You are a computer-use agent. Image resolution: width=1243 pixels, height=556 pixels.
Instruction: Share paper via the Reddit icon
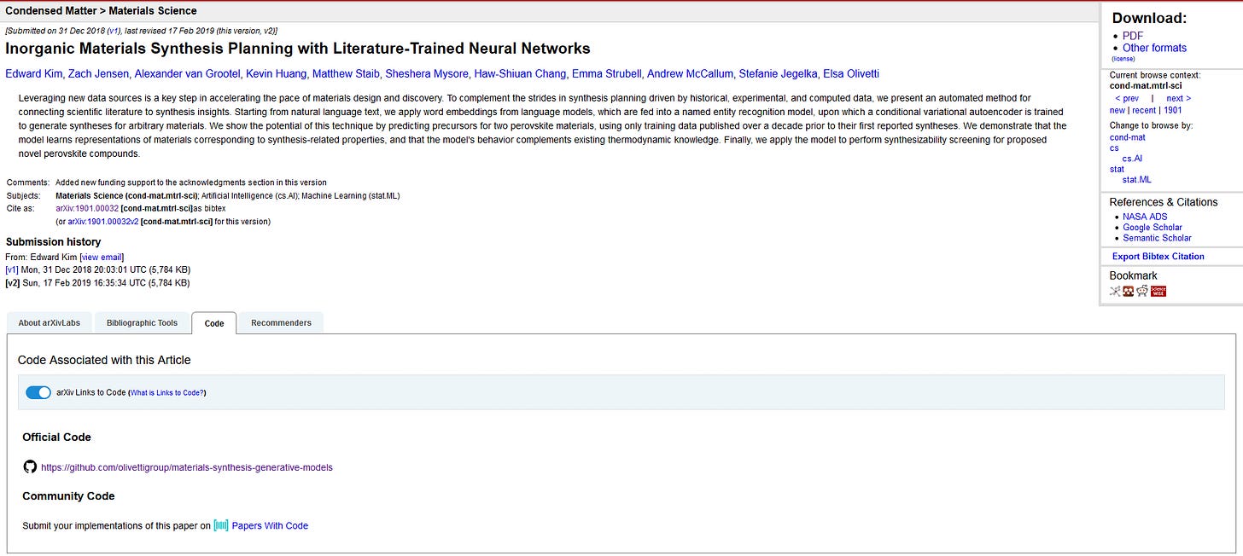click(1142, 291)
